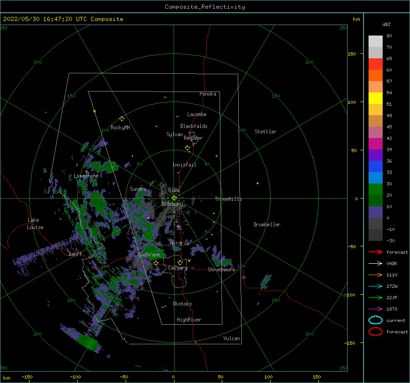Click the RockyMH label text

pyautogui.click(x=120, y=128)
